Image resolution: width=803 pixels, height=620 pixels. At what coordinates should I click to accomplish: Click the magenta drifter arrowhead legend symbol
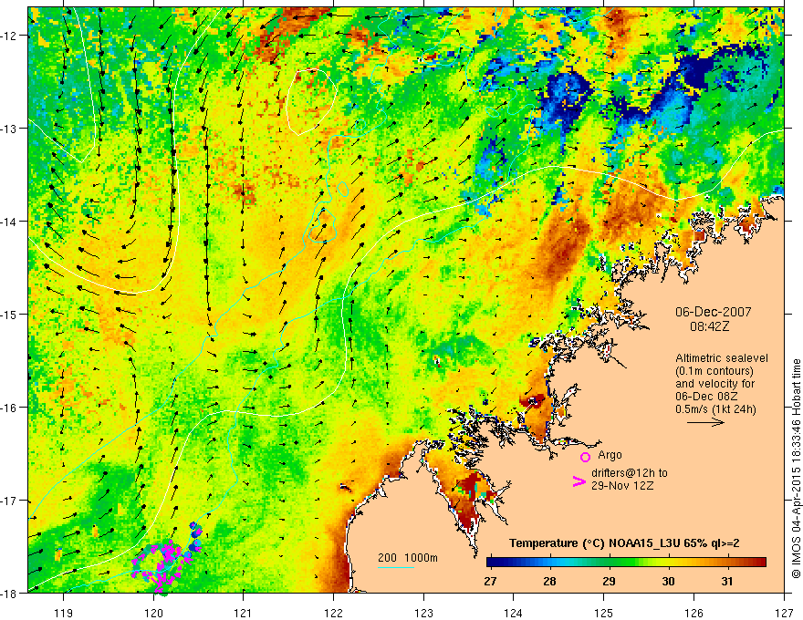pos(579,480)
